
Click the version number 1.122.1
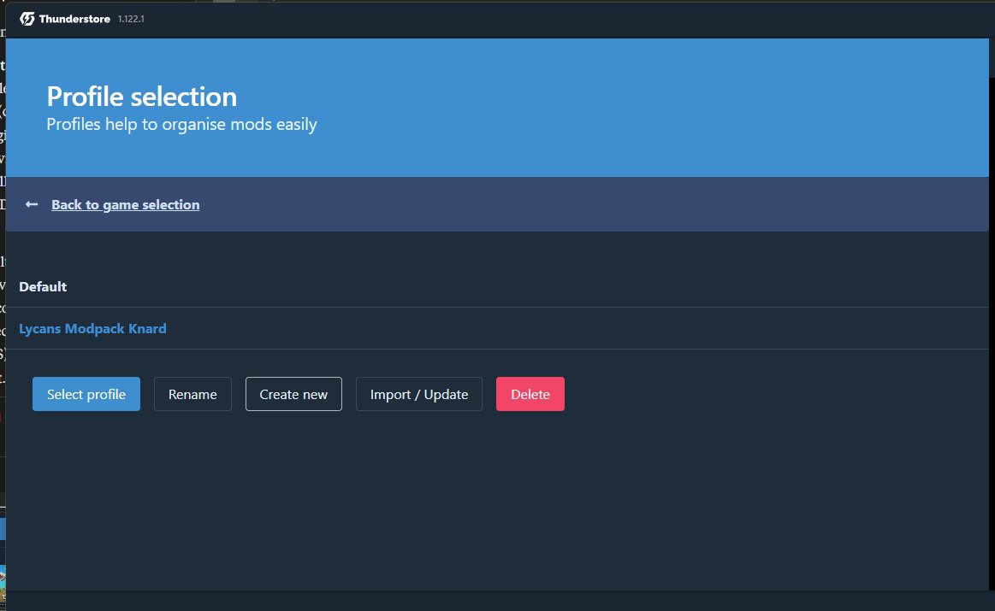point(131,19)
